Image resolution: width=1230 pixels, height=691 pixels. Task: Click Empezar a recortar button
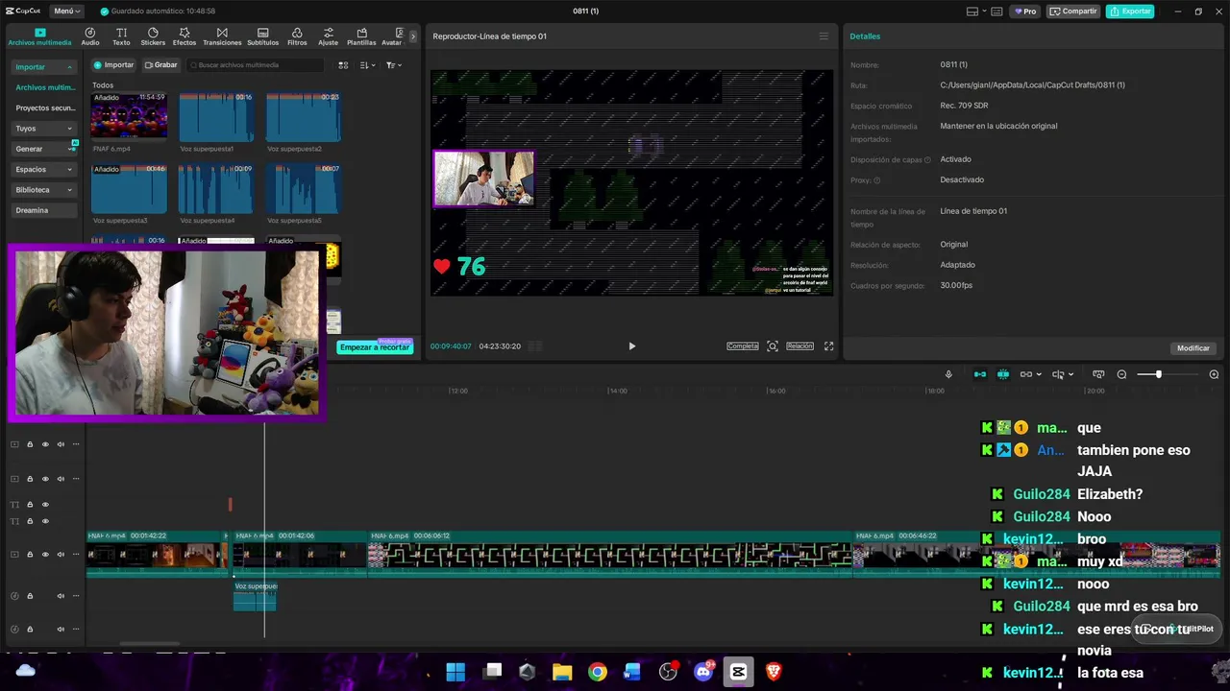pos(375,347)
